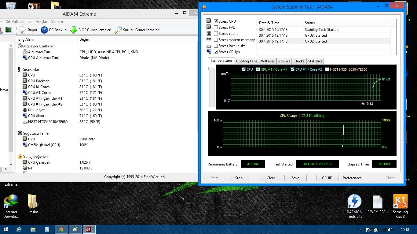Uncheck the Stress GPU(s) checkbox

pos(216,52)
